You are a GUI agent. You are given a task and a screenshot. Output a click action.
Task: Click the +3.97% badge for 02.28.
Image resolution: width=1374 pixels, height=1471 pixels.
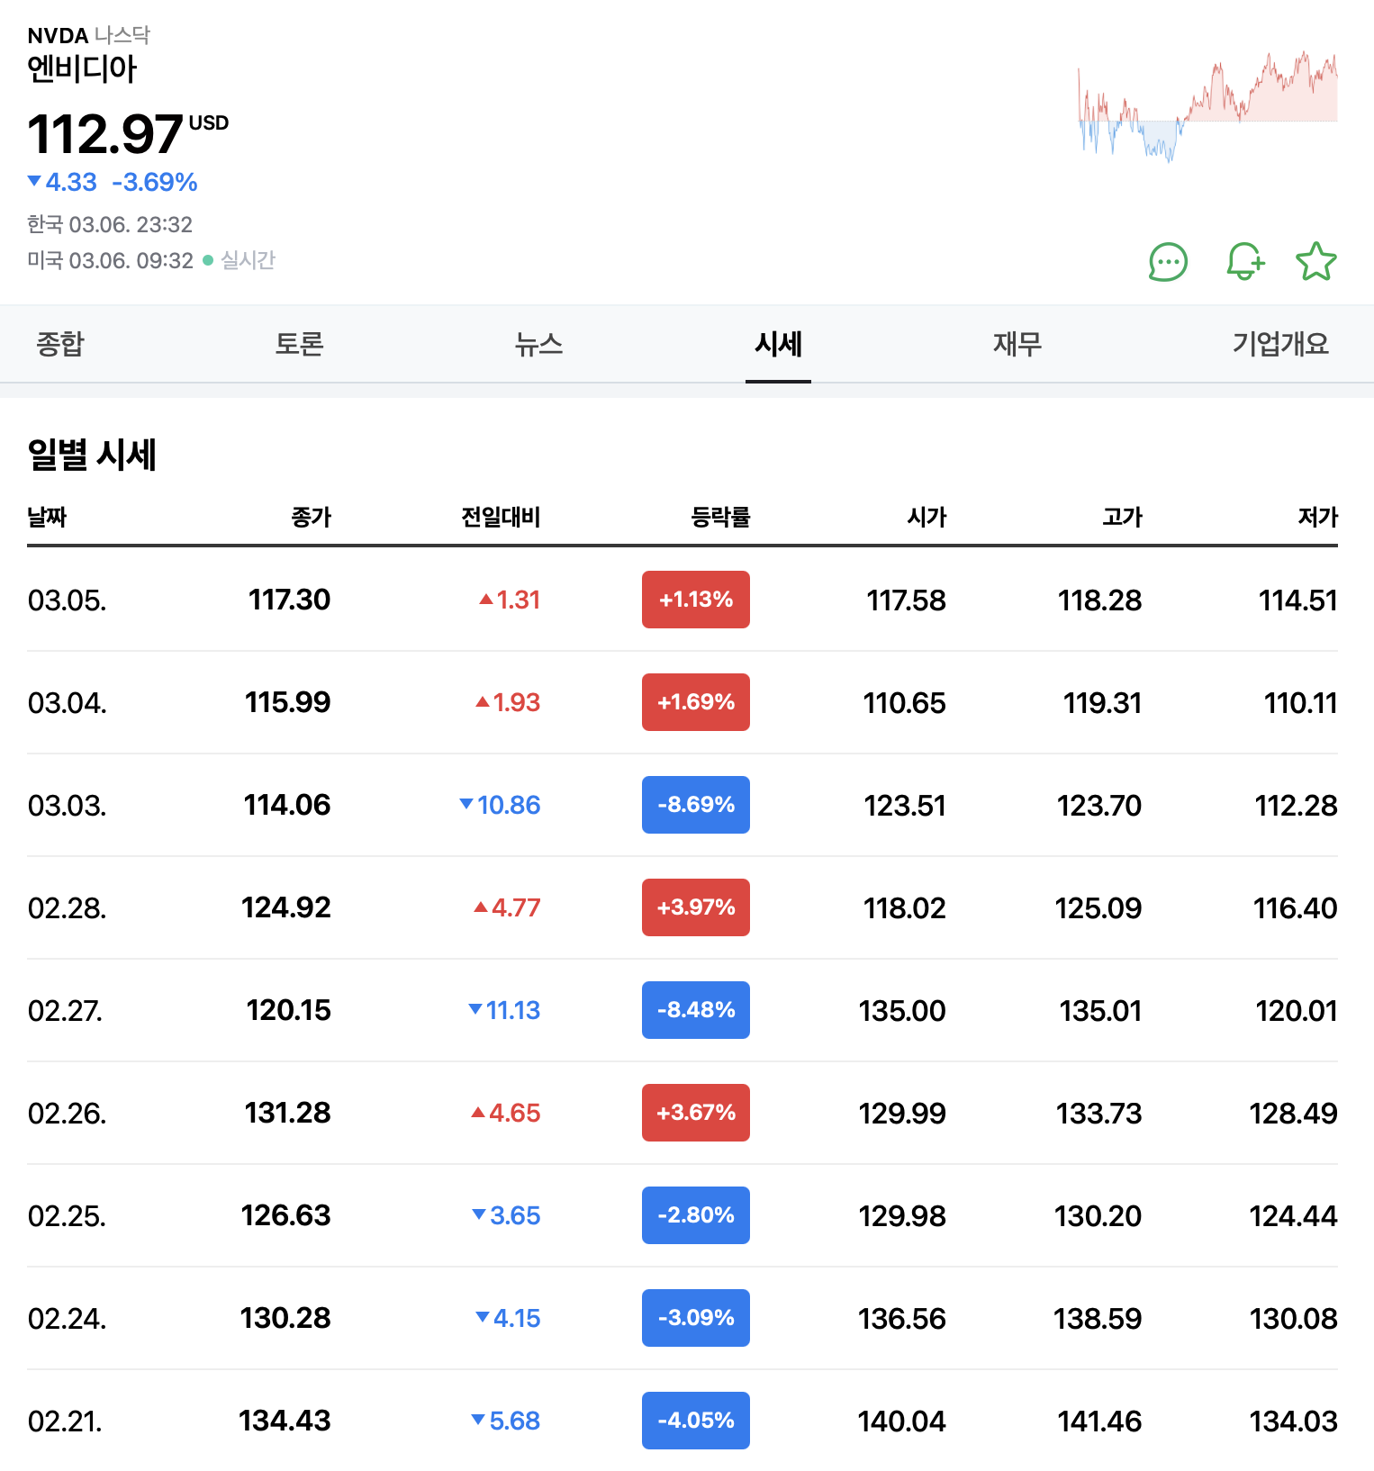click(x=696, y=907)
